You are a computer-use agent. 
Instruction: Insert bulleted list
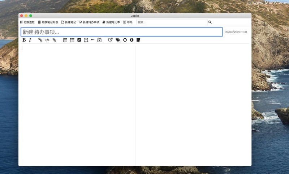click(72, 40)
